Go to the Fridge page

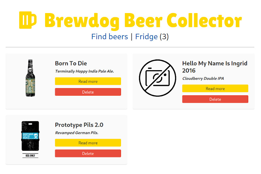coord(146,37)
